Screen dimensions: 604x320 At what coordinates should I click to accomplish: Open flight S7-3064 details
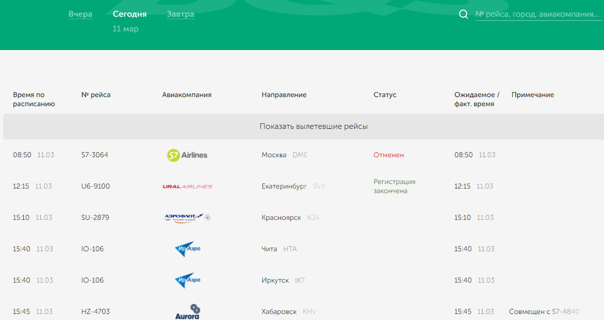pyautogui.click(x=95, y=155)
